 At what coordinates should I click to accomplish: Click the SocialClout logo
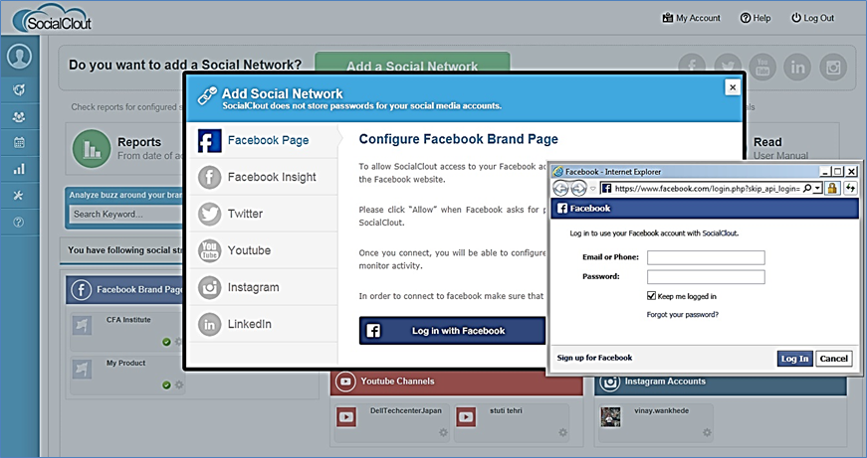[52, 18]
